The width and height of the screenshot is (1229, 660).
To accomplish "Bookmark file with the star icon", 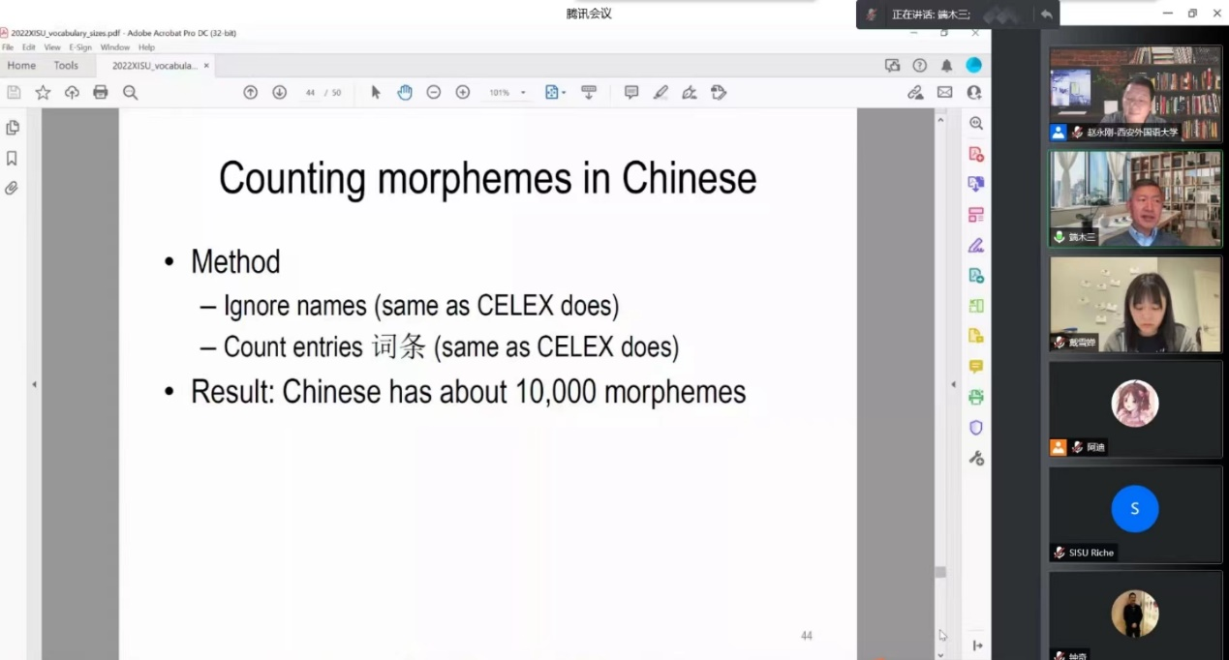I will click(x=43, y=93).
